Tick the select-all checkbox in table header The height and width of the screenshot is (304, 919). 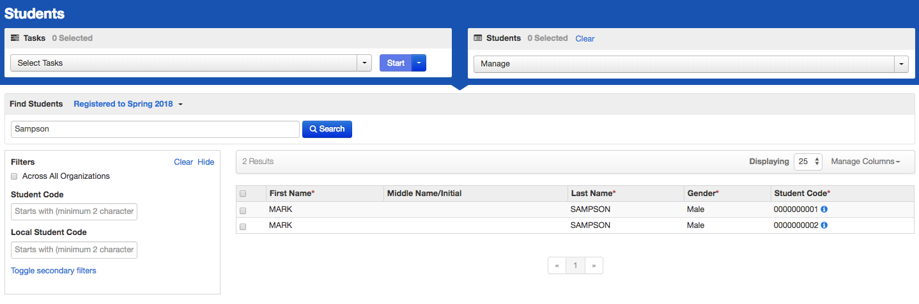[243, 194]
